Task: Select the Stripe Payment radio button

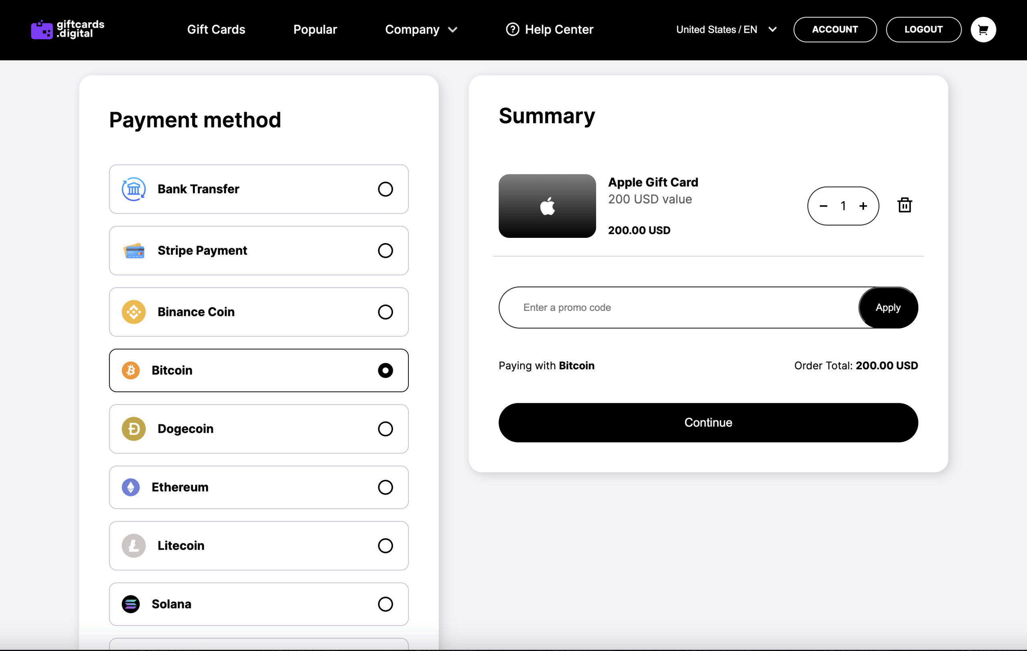Action: [385, 250]
